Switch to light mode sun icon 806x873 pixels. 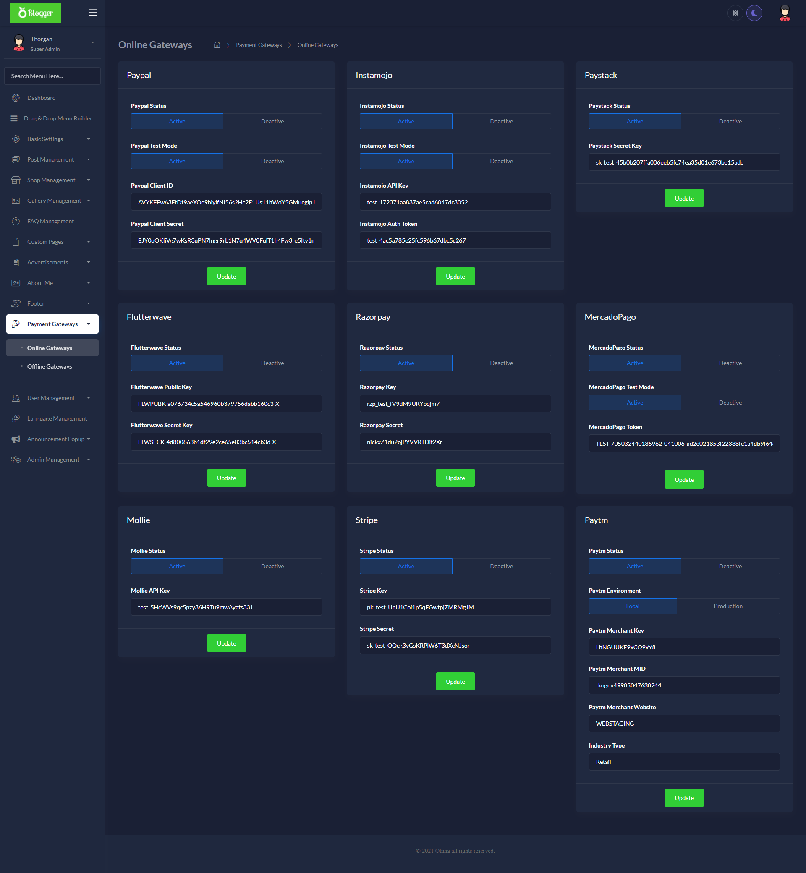point(735,13)
